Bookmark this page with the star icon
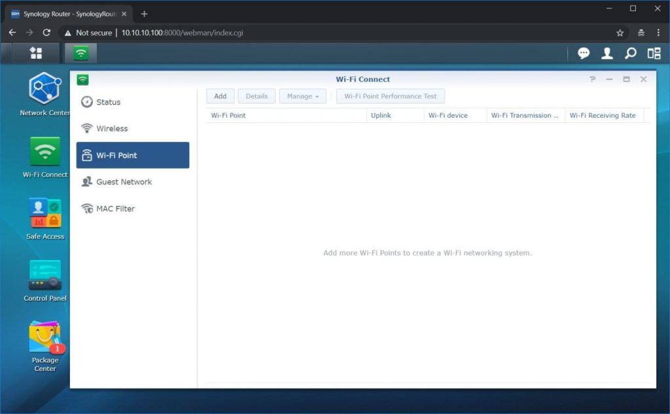This screenshot has height=414, width=670. coord(620,33)
